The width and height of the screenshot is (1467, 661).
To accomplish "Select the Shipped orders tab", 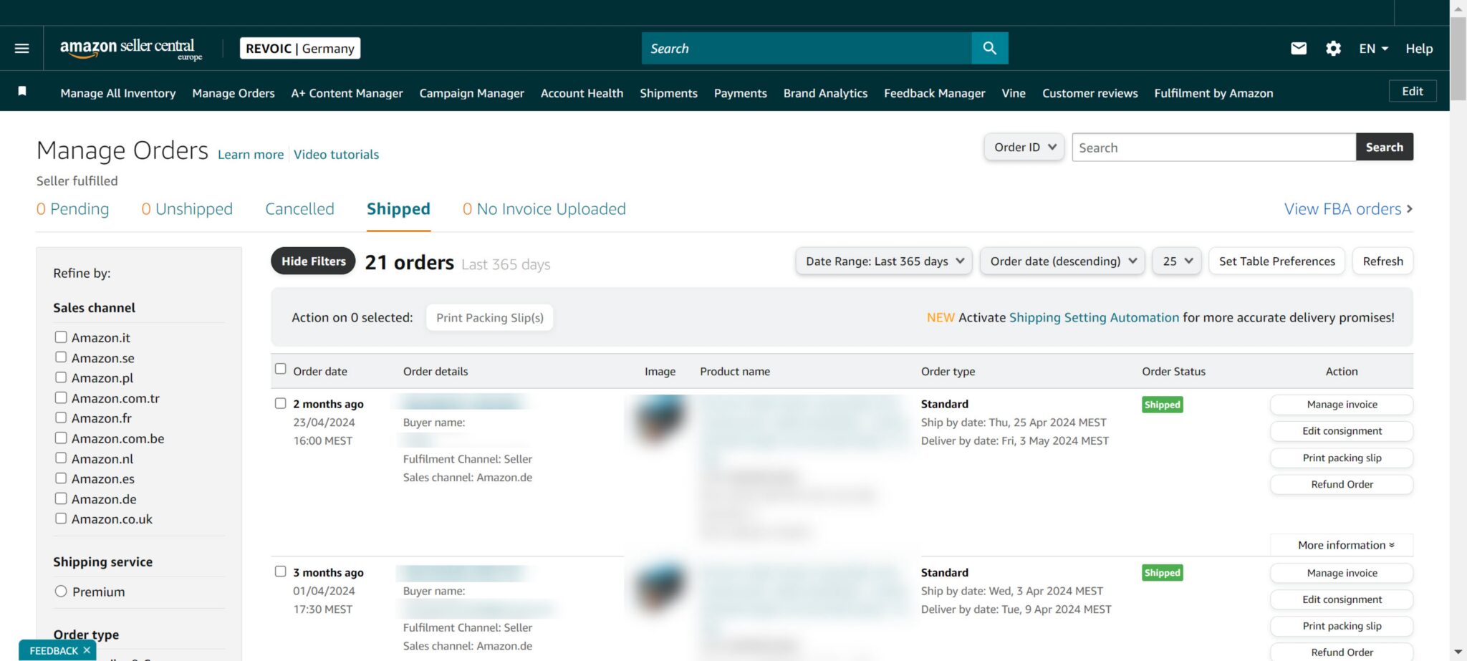I will pos(398,208).
